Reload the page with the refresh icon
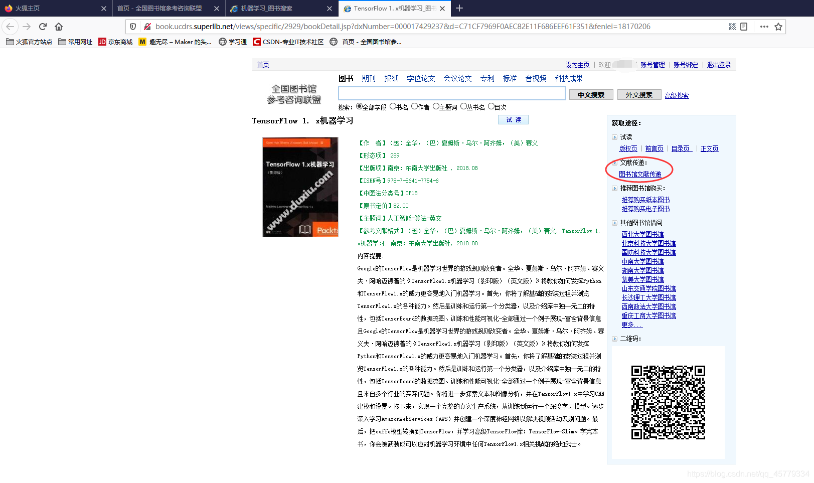Image resolution: width=814 pixels, height=483 pixels. pos(43,27)
